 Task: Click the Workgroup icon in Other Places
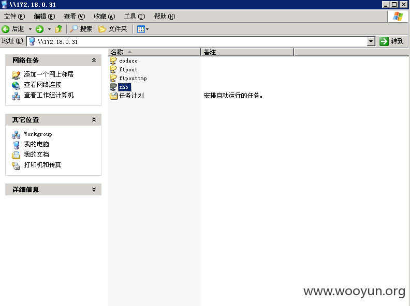(x=16, y=135)
